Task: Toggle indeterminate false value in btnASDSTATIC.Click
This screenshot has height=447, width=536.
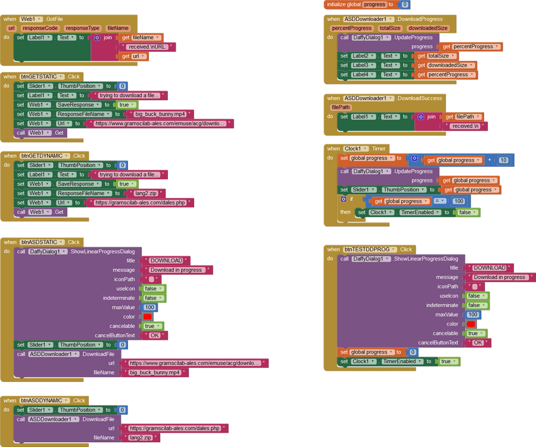Action: click(154, 298)
